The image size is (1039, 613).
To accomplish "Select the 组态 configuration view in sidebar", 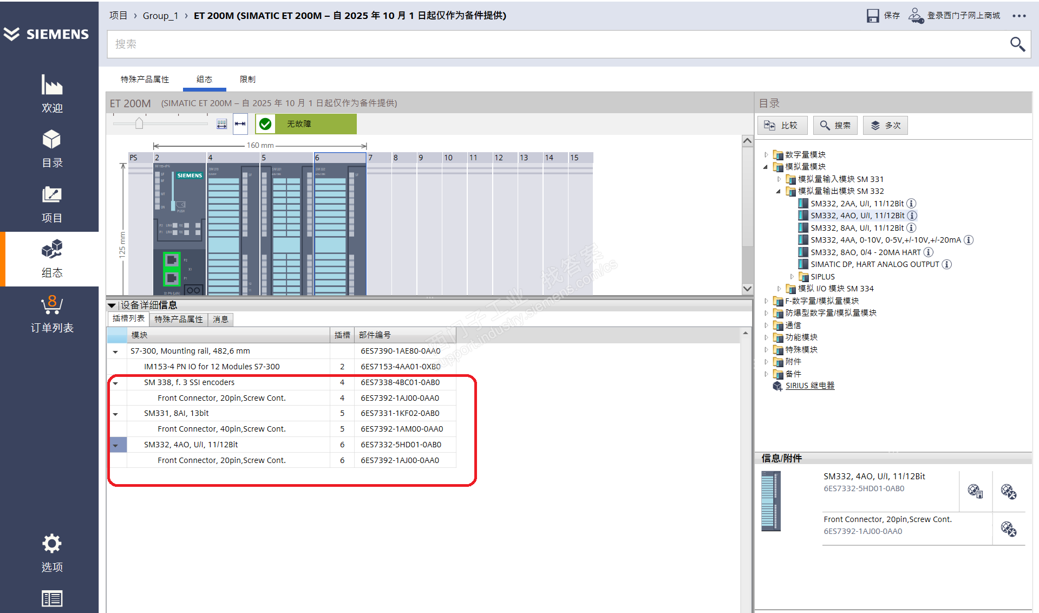I will point(52,259).
